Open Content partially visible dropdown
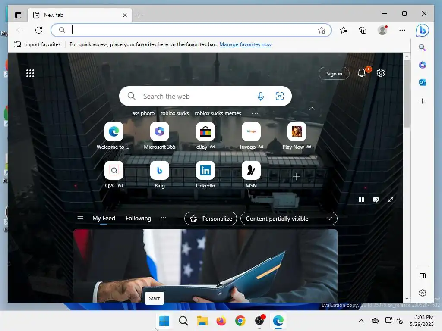The image size is (442, 331). click(289, 219)
